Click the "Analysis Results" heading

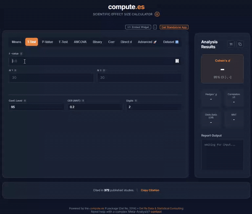coord(209,44)
